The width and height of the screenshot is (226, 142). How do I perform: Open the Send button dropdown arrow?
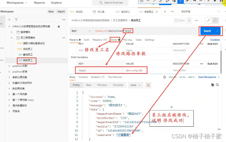tap(217, 31)
